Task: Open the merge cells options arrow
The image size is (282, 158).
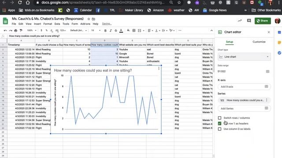Action: [x=144, y=31]
